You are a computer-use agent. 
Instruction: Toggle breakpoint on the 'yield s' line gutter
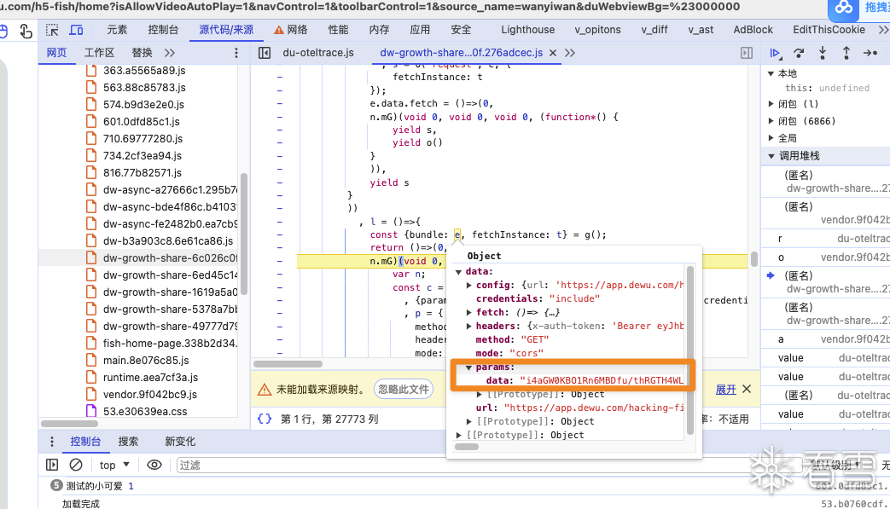(x=280, y=183)
